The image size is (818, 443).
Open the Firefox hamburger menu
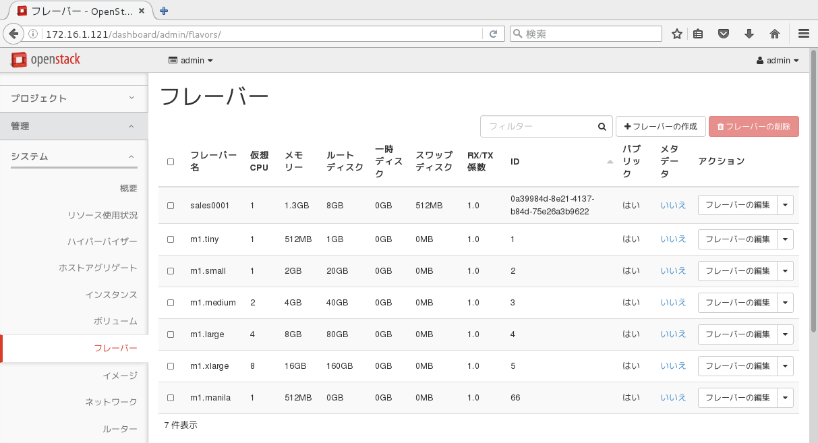pyautogui.click(x=803, y=34)
